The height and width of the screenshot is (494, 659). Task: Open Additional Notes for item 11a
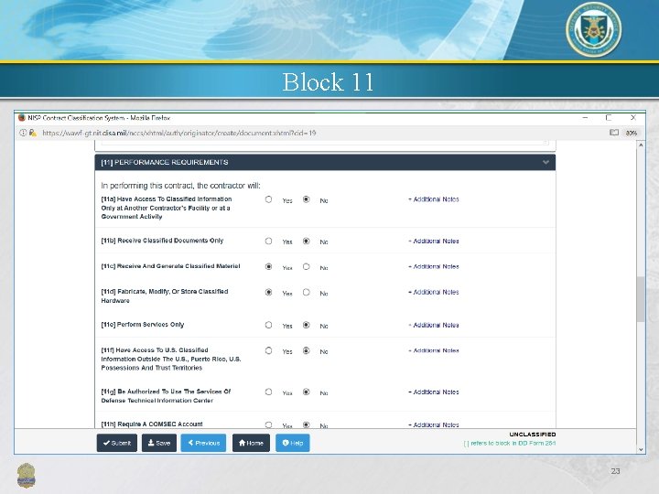(x=433, y=199)
